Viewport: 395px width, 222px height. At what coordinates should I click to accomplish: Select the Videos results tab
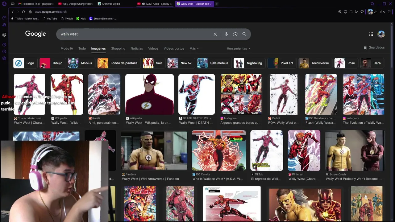(x=153, y=48)
